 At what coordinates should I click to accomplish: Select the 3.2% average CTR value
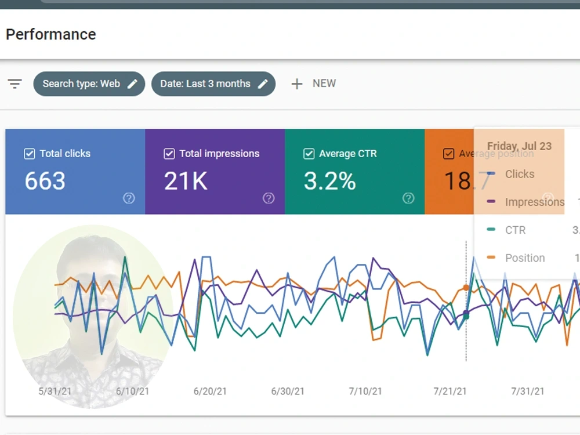point(330,181)
